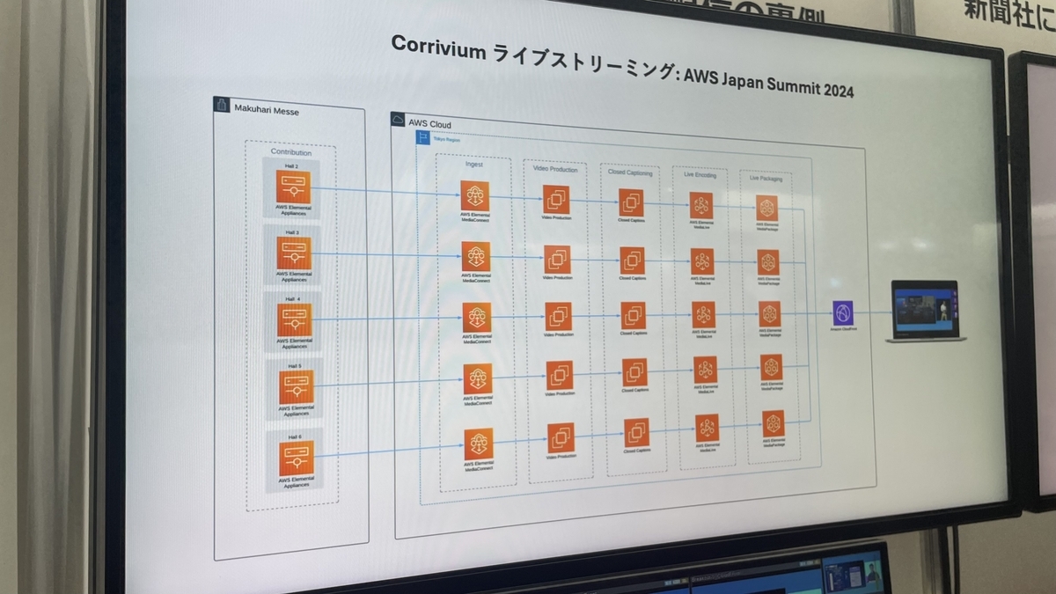
Task: Click the "Contribution" heading
Action: 291,152
